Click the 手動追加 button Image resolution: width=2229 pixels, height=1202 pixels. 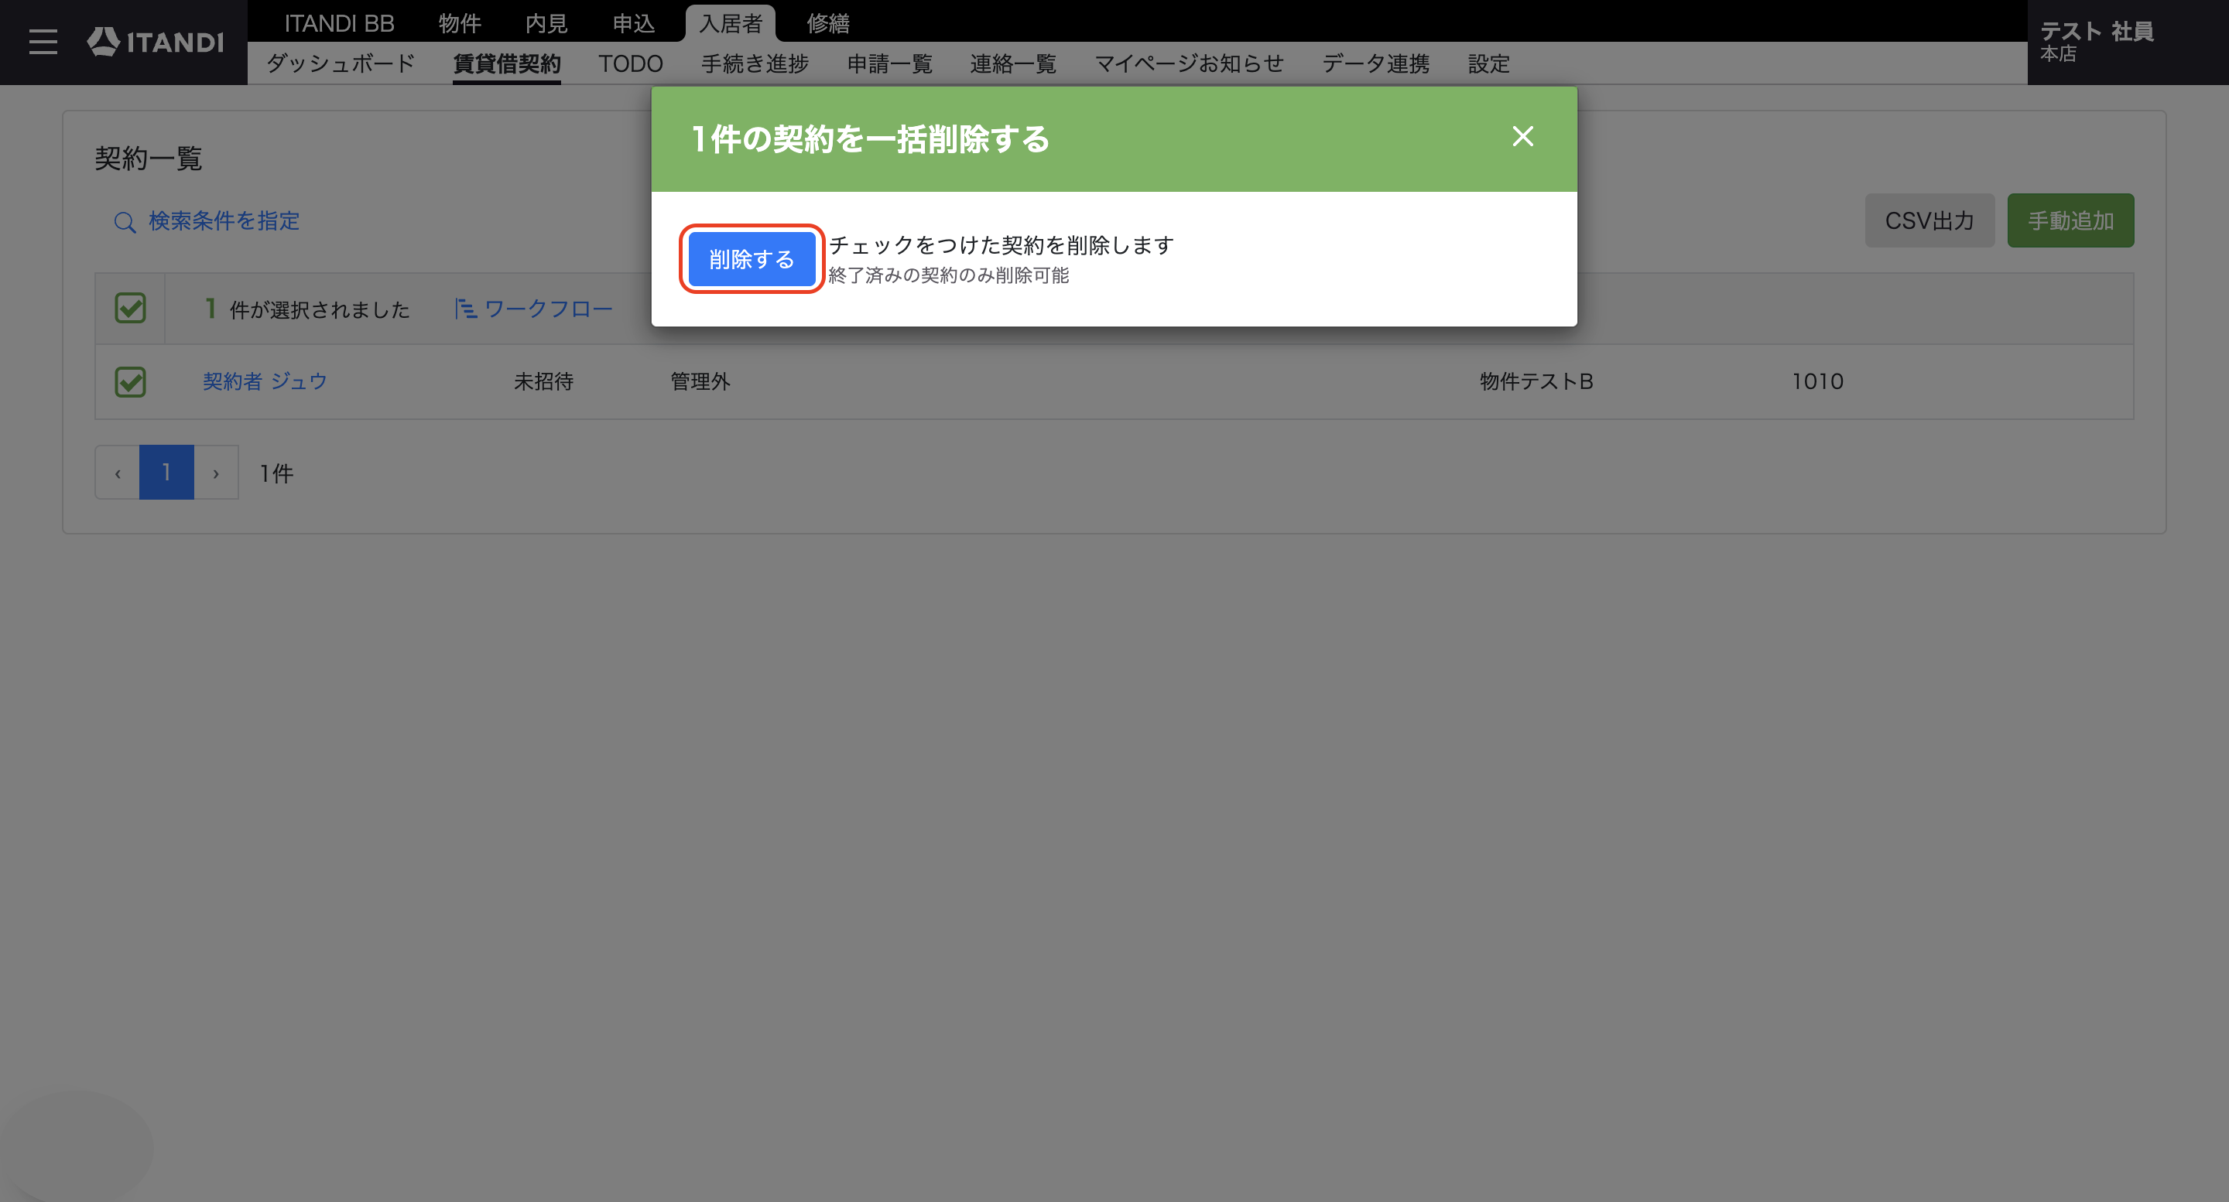[x=2070, y=220]
